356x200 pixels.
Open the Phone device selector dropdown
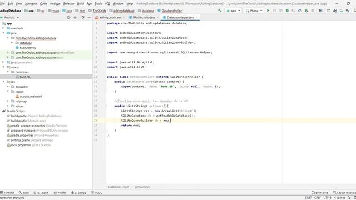pyautogui.click(x=254, y=11)
